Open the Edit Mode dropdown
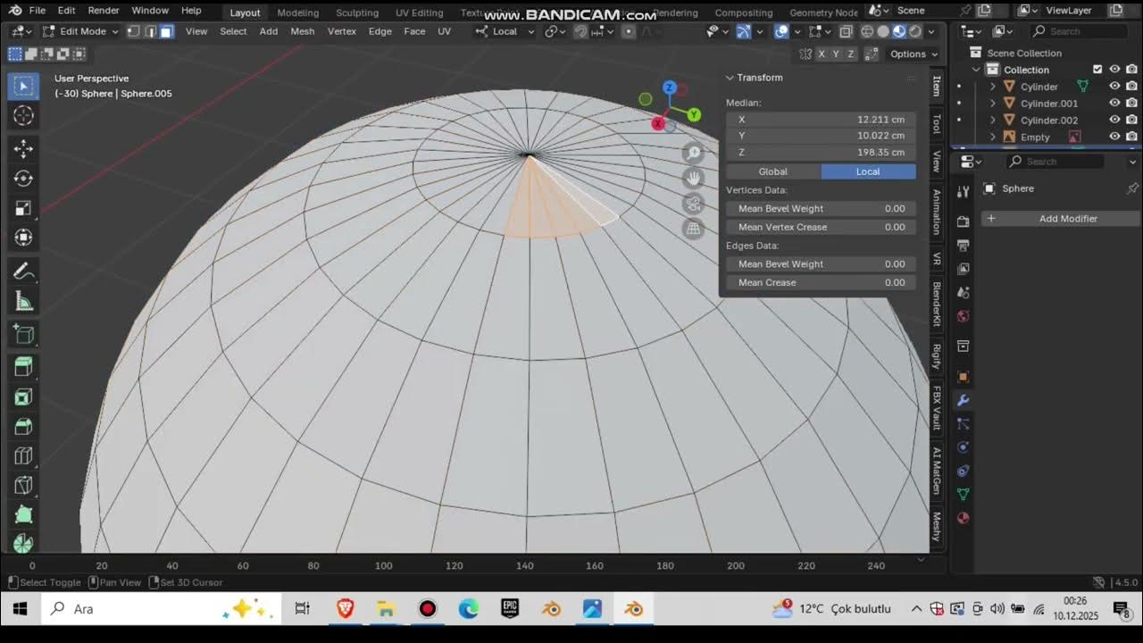Viewport: 1143px width, 643px height. (x=80, y=31)
